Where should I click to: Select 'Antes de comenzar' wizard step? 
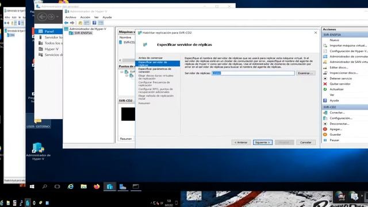[x=151, y=57]
